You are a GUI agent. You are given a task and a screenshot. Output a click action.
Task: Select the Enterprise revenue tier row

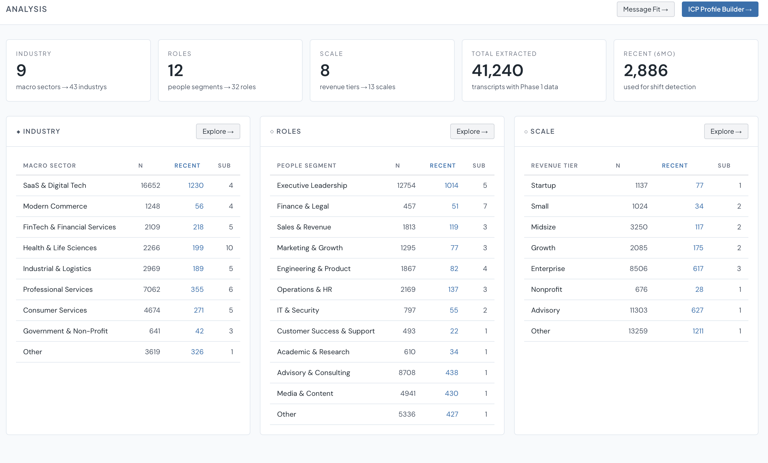[x=636, y=269]
